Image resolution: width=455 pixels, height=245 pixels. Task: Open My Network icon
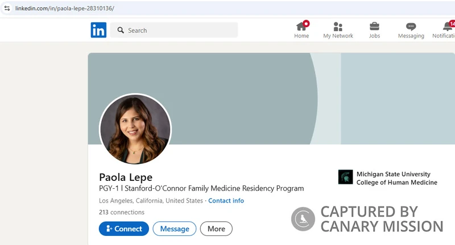[338, 26]
